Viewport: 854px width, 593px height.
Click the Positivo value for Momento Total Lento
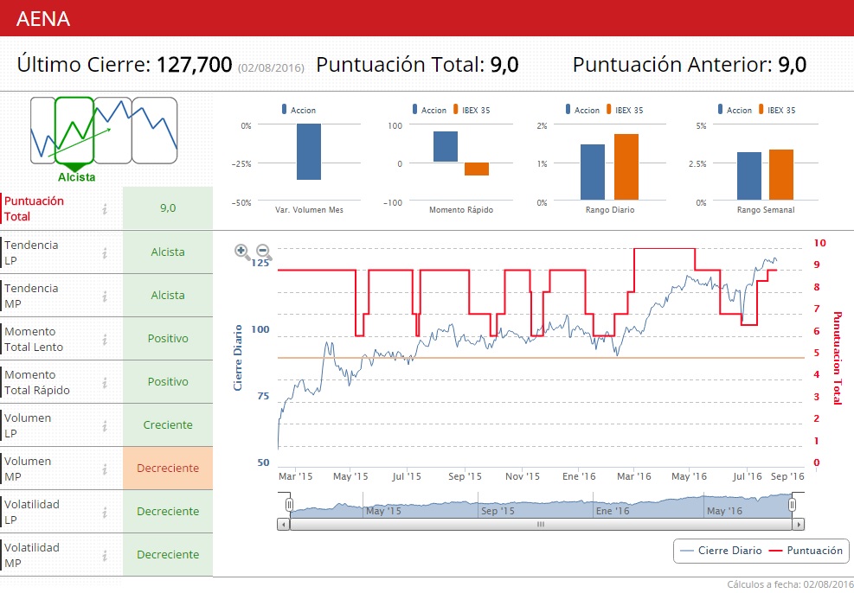[168, 338]
